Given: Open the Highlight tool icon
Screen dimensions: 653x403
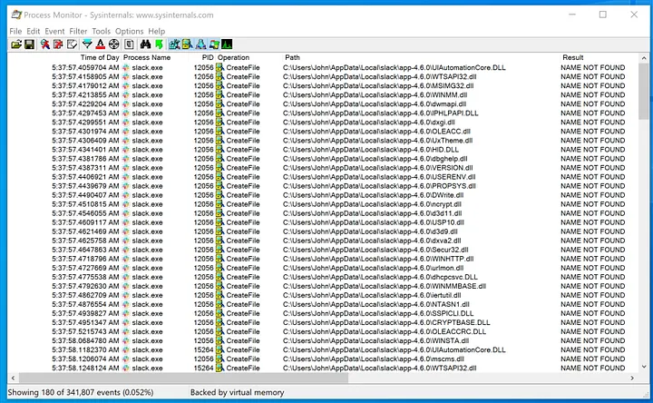Looking at the screenshot, I should pyautogui.click(x=101, y=44).
